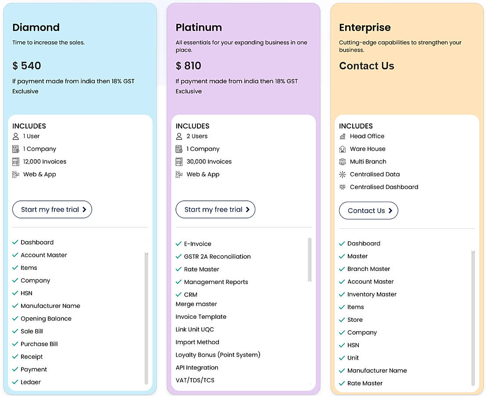
Task: Click the checkmark next to E-Invoice
Action: (x=179, y=244)
